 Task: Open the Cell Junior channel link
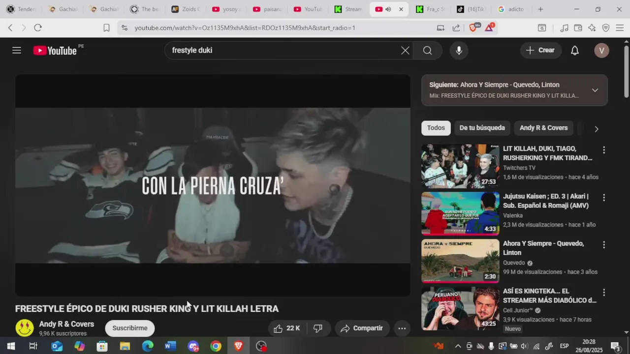[518, 310]
